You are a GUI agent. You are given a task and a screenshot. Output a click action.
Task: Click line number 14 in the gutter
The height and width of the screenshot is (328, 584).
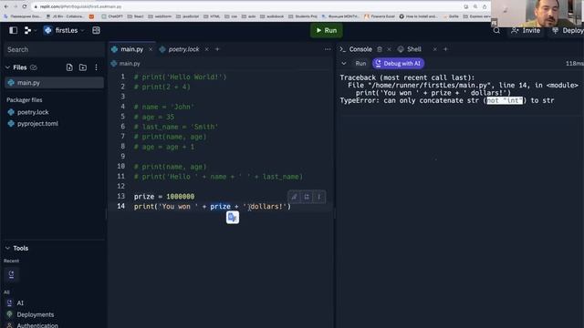[x=121, y=206]
